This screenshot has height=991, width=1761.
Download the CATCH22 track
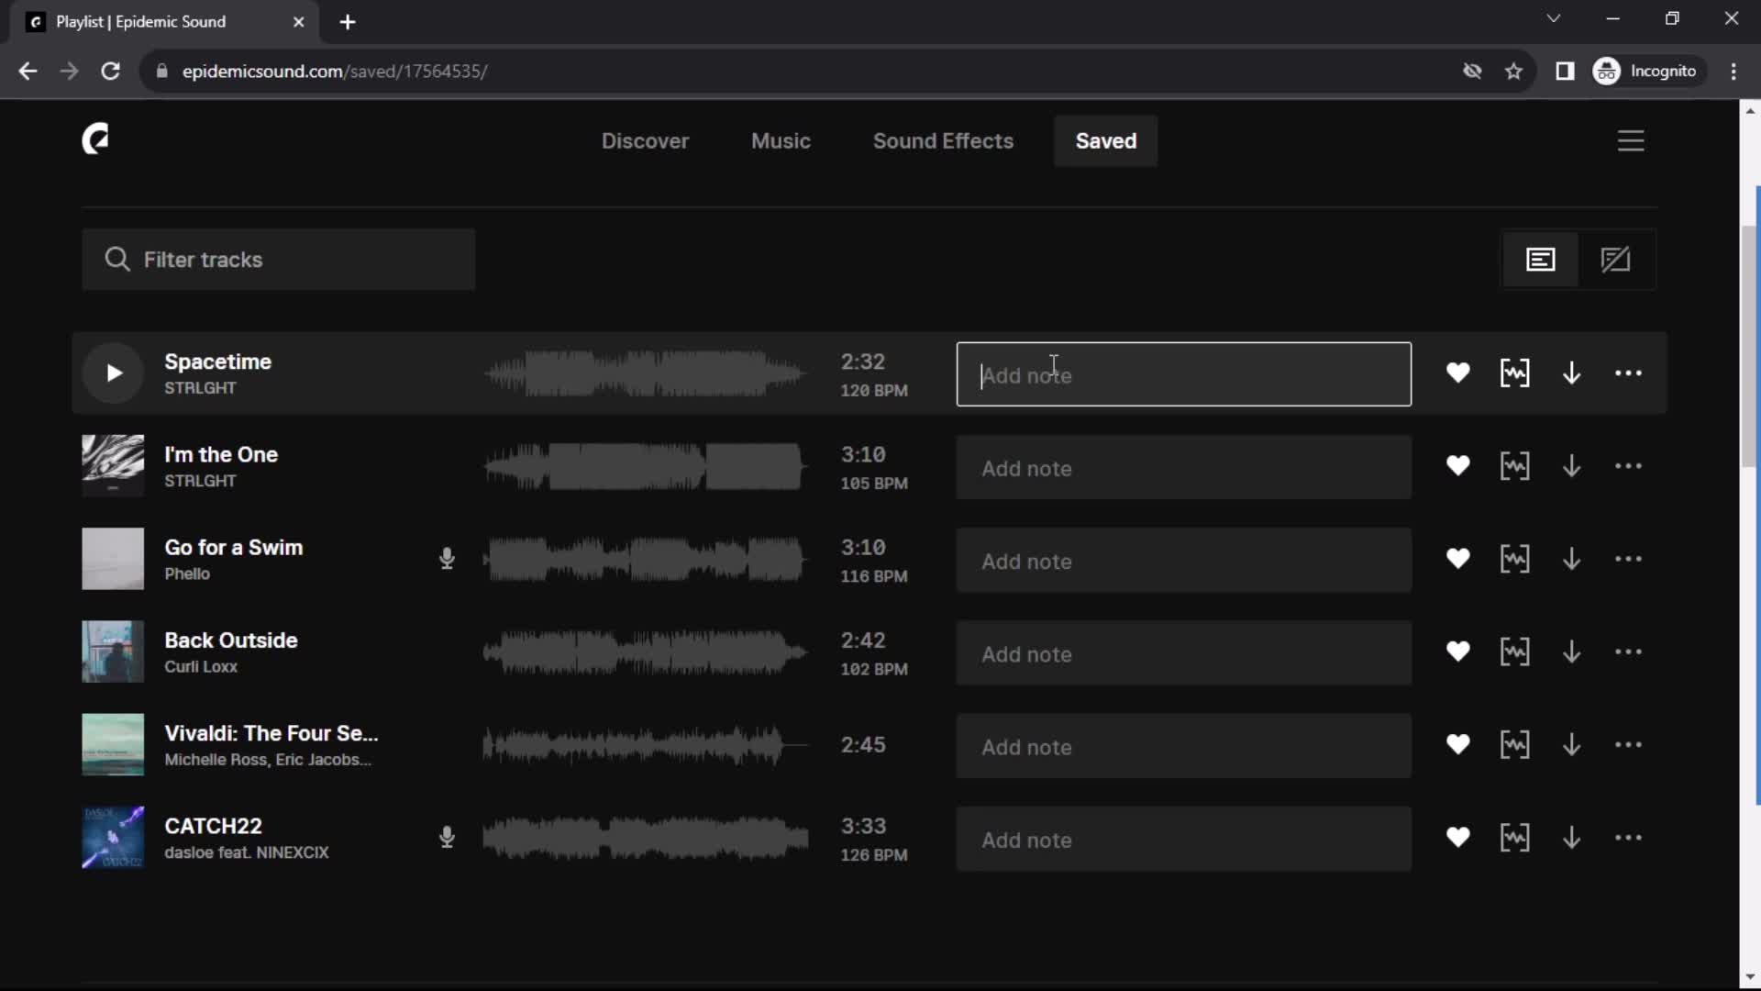click(1571, 838)
